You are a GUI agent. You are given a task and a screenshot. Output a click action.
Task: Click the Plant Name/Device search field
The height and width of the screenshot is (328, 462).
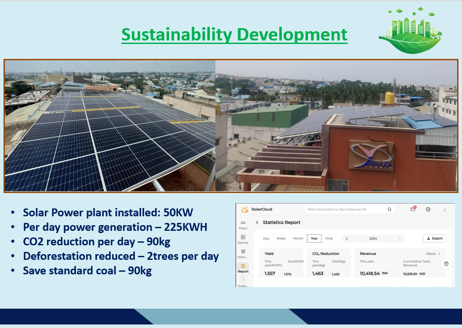click(x=349, y=209)
